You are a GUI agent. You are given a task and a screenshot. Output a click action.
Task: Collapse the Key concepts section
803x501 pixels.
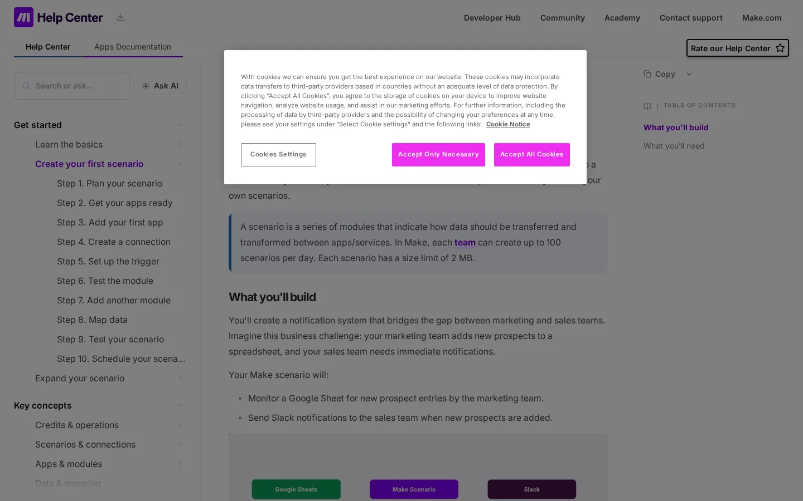point(181,405)
